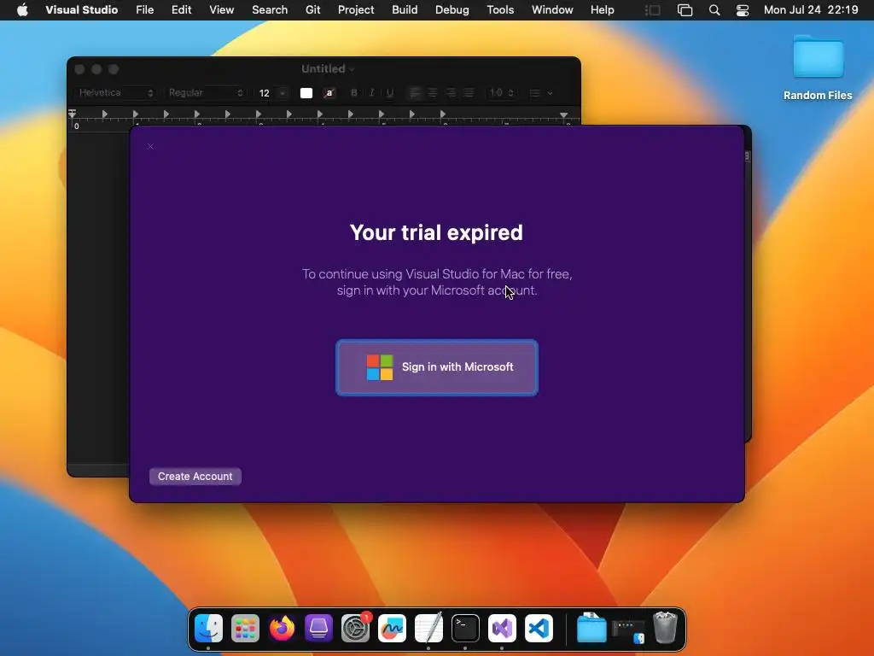Screen dimensions: 874x656
Task: Open Finder from the Dock
Action: pos(208,628)
